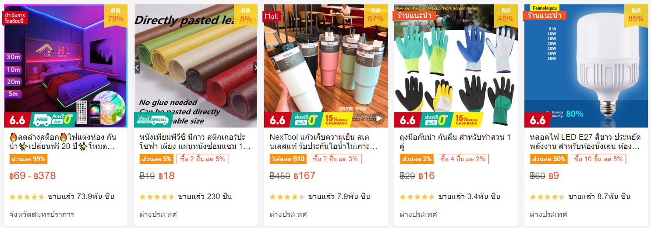The height and width of the screenshot is (228, 651).
Task: Click the 79% discount ribbon badge
Action: 116,16
